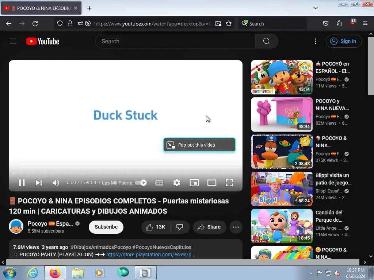Open the 2:08:48 Pocoyo & Nina thumbnail

point(282,151)
